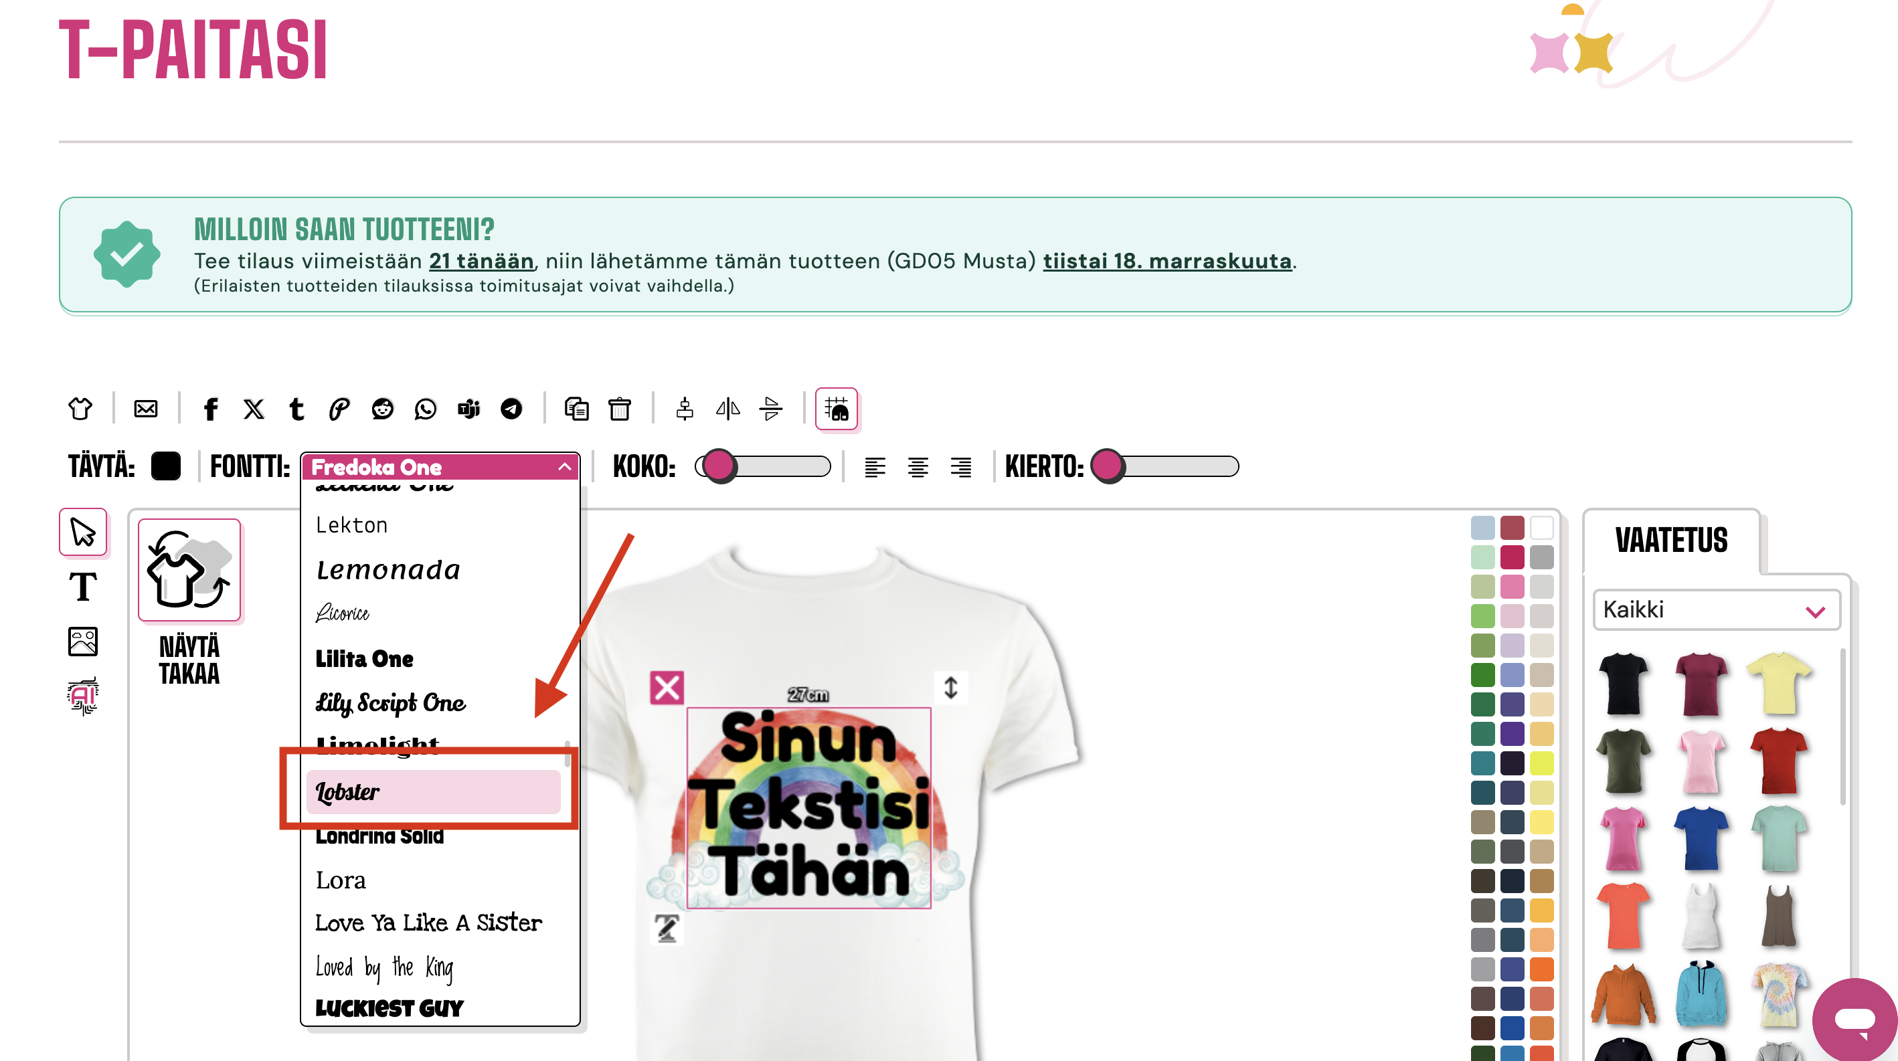Screen dimensions: 1898x1061
Task: Send design by email envelope icon
Action: (x=146, y=409)
